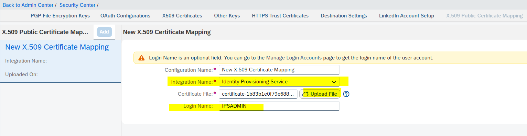The image size is (527, 136).
Task: Switch to Destination Settings tab
Action: [x=344, y=16]
